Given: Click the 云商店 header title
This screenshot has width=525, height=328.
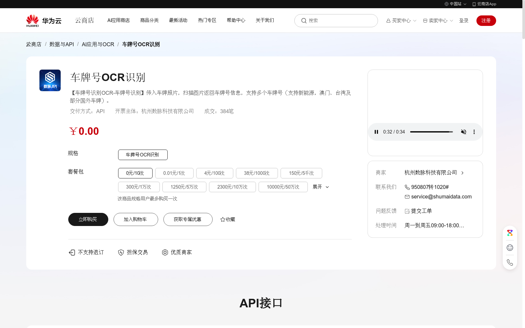Looking at the screenshot, I should pos(85,21).
